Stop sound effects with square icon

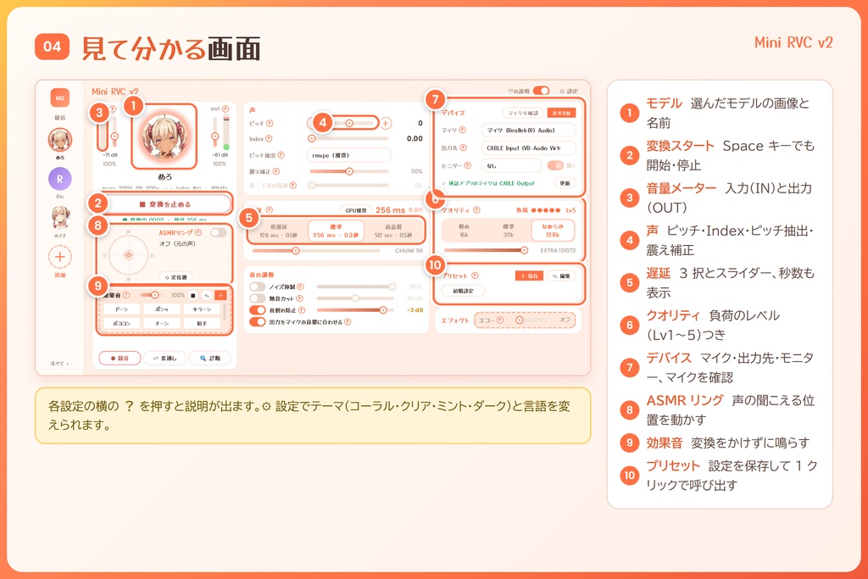point(192,296)
